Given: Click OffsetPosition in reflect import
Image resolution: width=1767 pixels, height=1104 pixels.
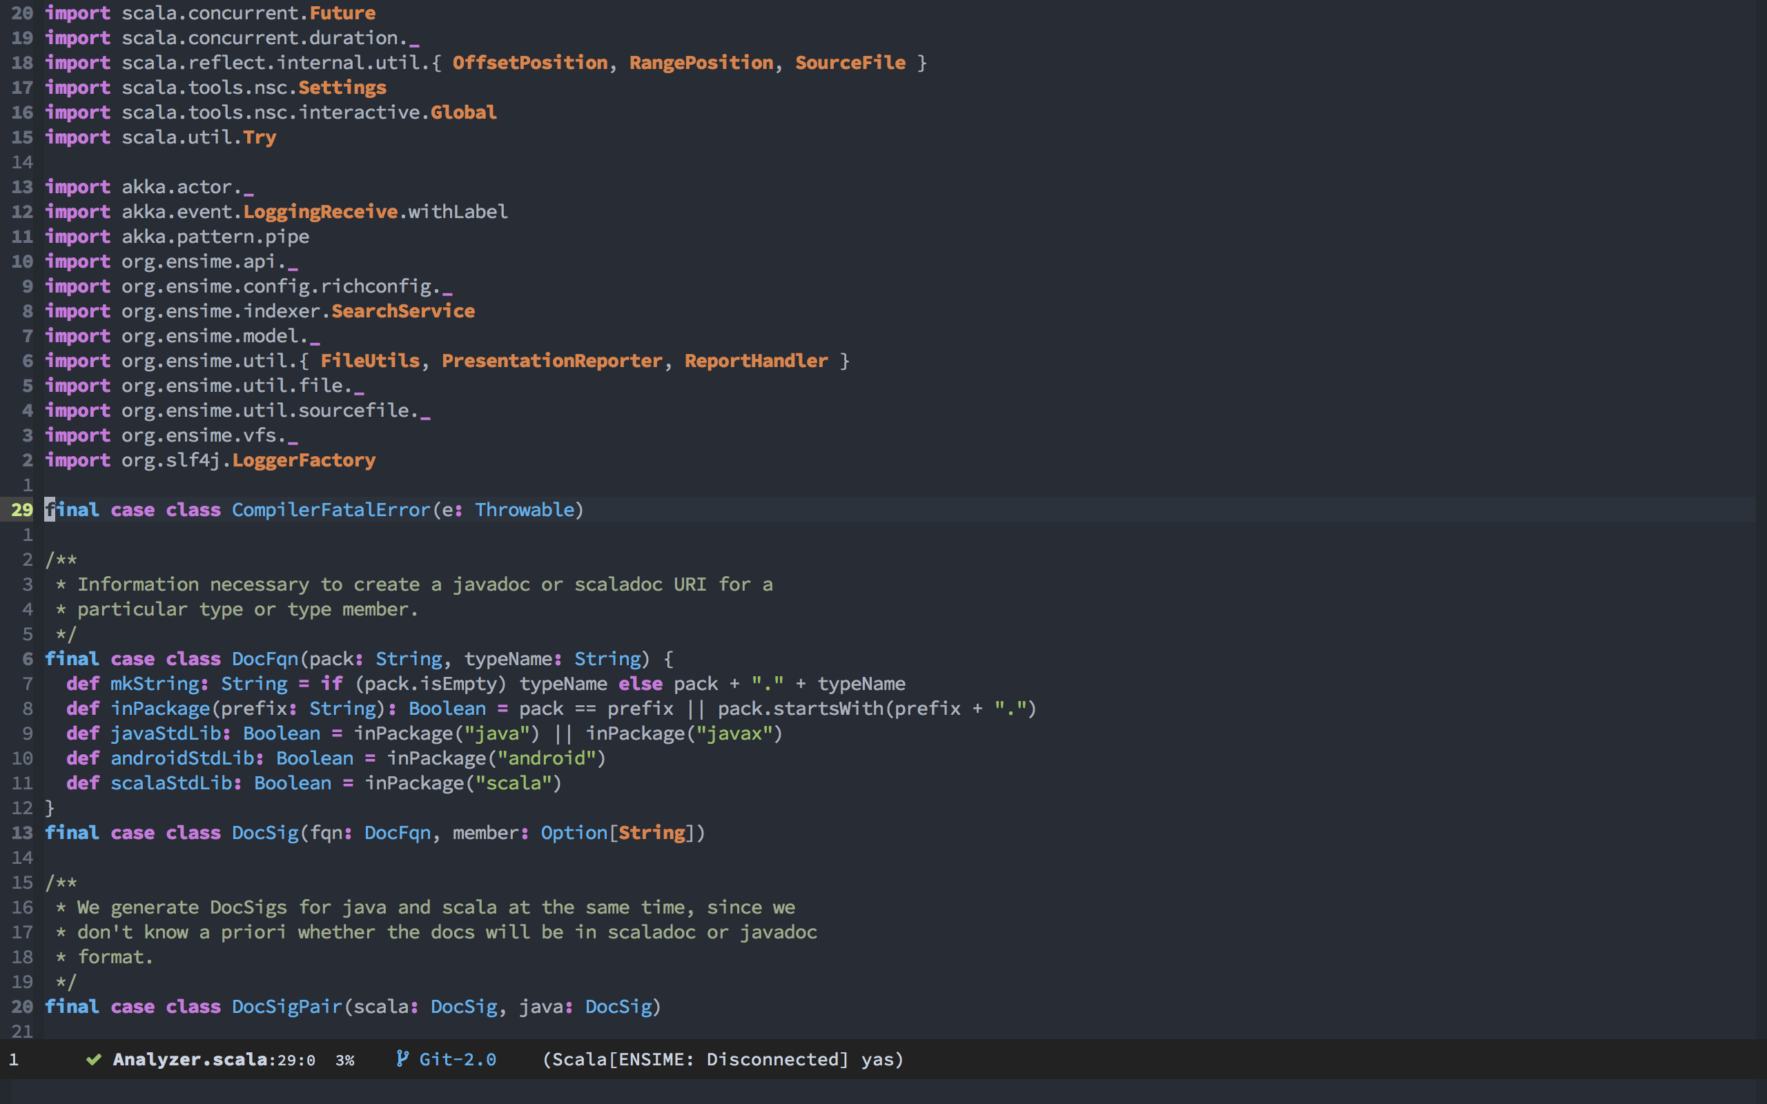Looking at the screenshot, I should [x=530, y=63].
